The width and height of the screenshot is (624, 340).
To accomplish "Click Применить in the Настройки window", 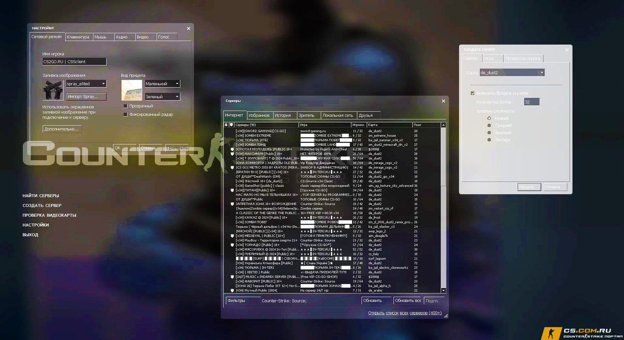I will click(177, 148).
